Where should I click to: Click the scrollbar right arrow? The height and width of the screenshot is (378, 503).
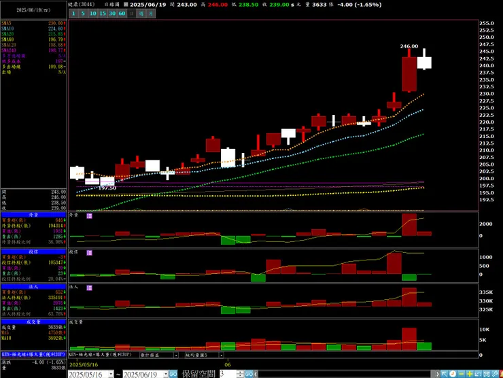click(x=437, y=374)
